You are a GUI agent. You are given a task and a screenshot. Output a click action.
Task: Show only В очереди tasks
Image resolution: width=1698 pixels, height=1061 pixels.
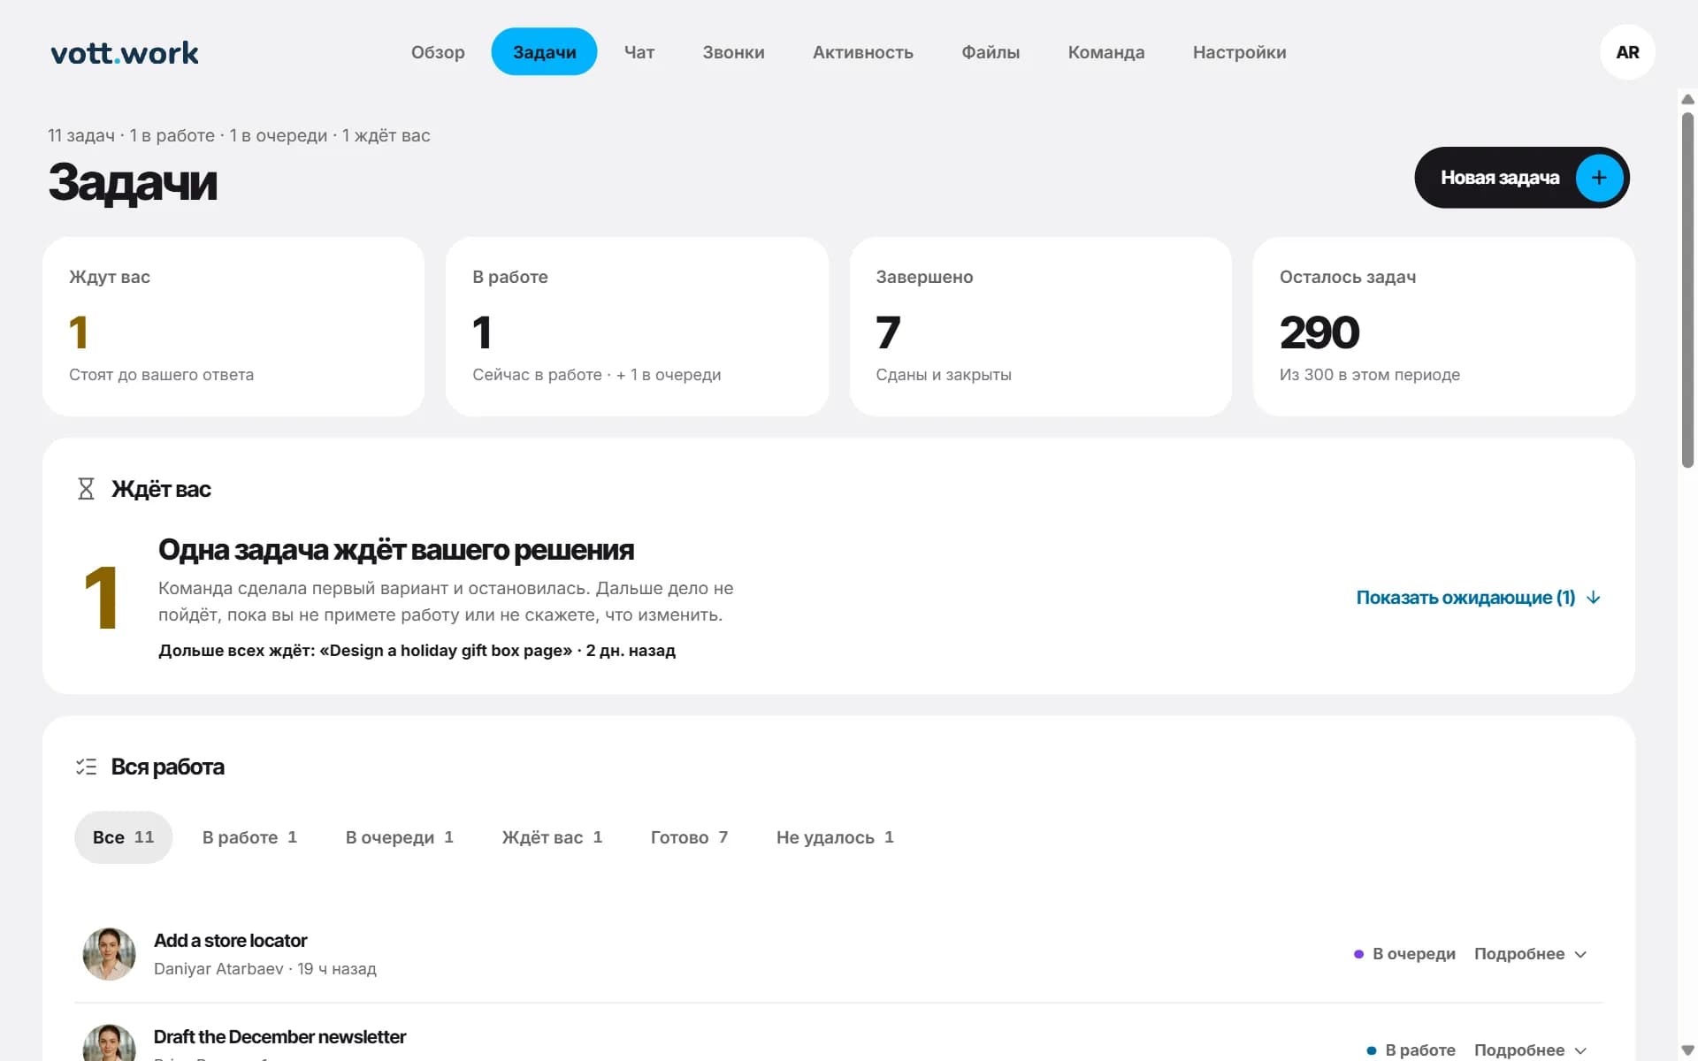point(399,837)
